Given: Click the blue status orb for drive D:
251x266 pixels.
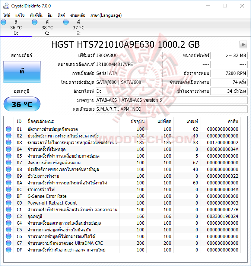Looking at the screenshot, I should click(x=3, y=22).
